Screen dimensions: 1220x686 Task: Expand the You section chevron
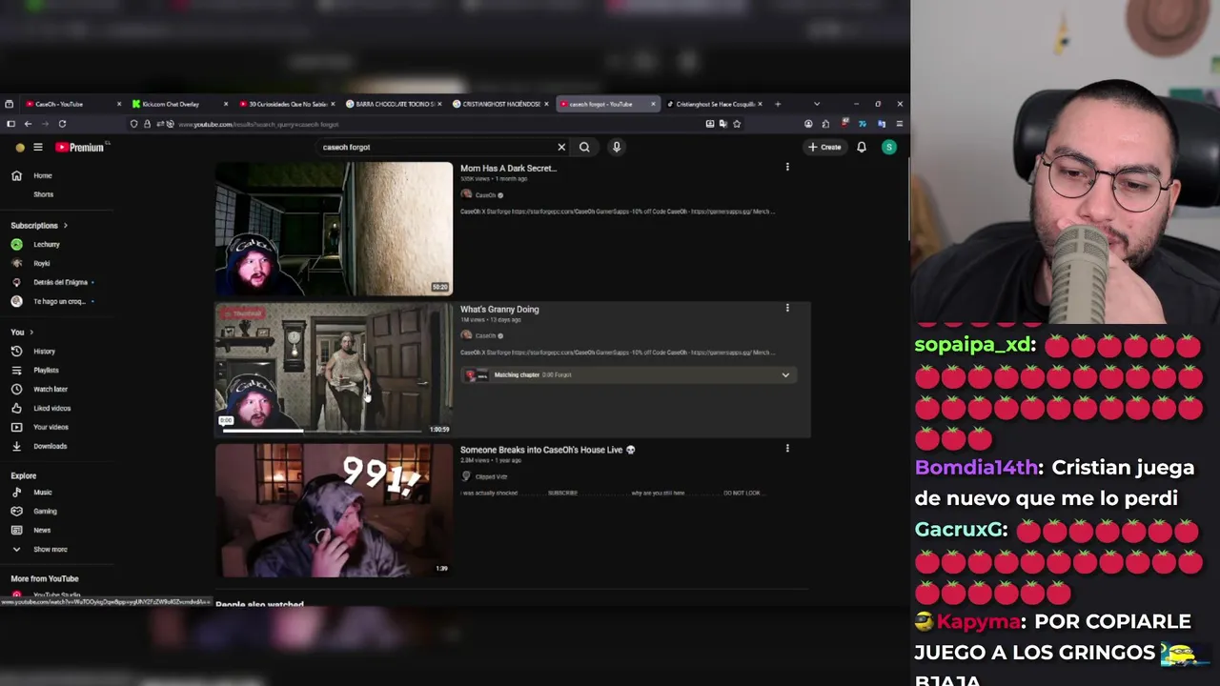point(31,333)
